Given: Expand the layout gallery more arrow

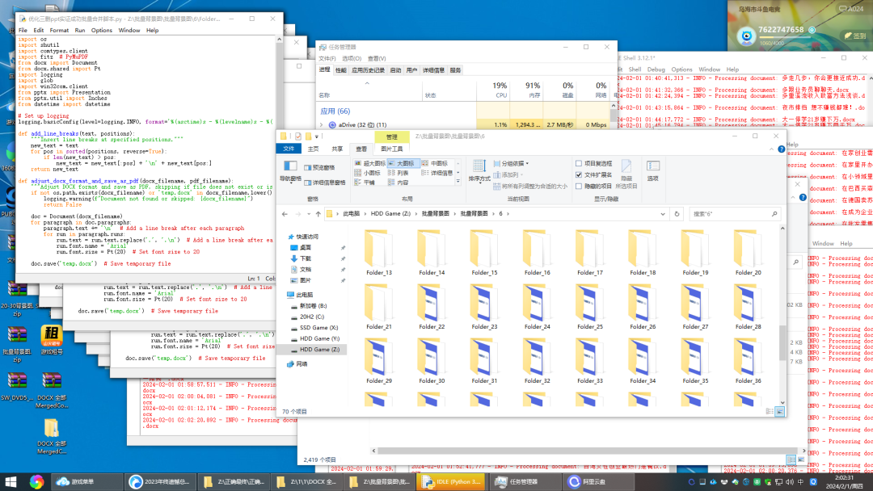Looking at the screenshot, I should (458, 182).
